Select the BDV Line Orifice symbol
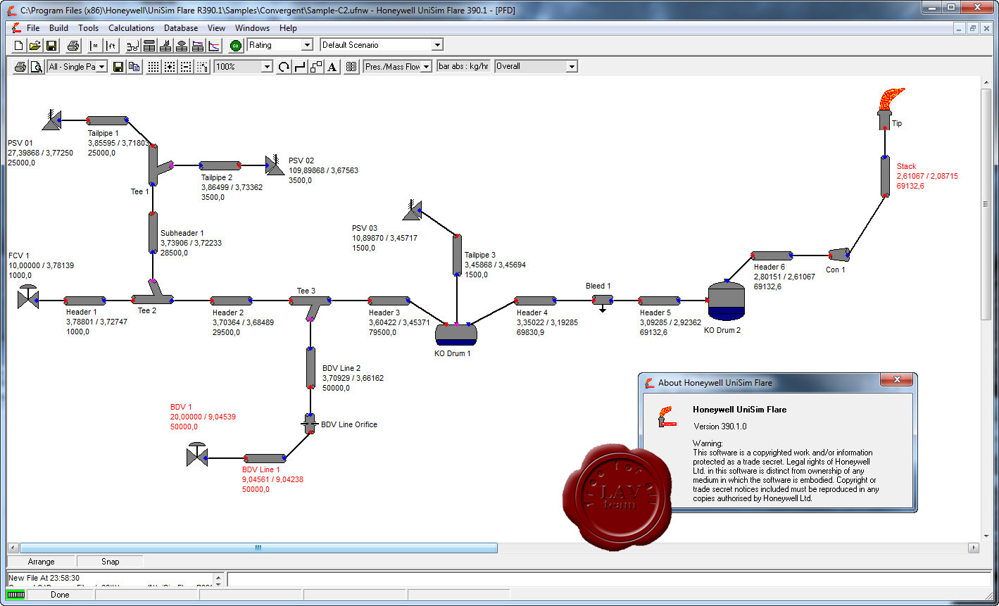Screen dimensions: 999x606 (x=309, y=424)
